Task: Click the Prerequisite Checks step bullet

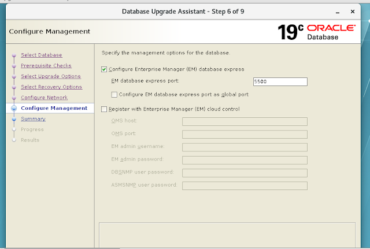Action: [14, 66]
